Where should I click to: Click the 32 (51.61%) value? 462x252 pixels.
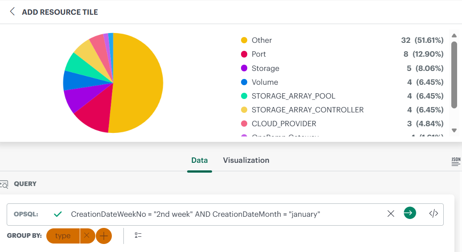click(x=422, y=40)
